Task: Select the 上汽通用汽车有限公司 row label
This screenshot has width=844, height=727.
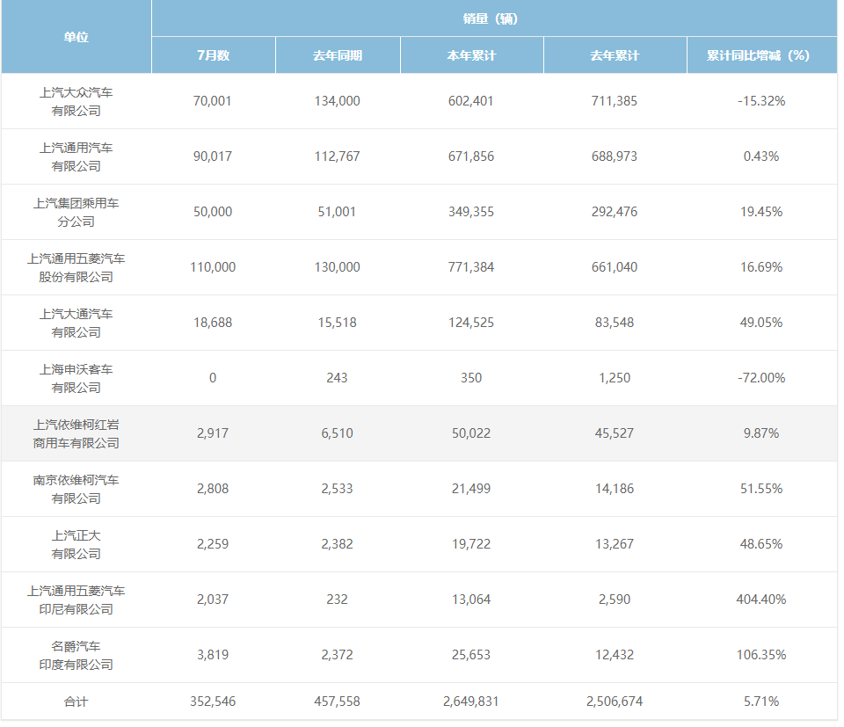Action: tap(76, 157)
